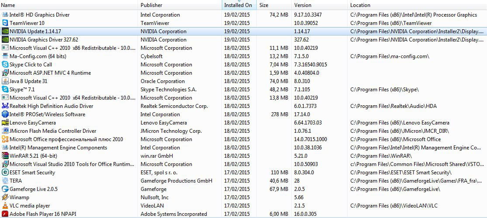Viewport: 487px width, 218px height.
Task: Click the Visual C++ 2010 x86 Redistributable icon
Action: (5, 48)
